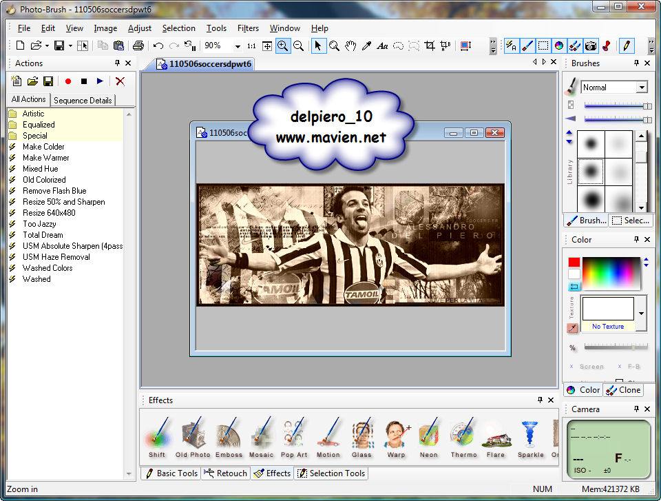Click the red foreground color swatch

(x=574, y=263)
